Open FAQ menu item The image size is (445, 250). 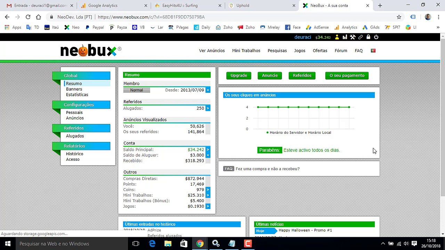359,51
